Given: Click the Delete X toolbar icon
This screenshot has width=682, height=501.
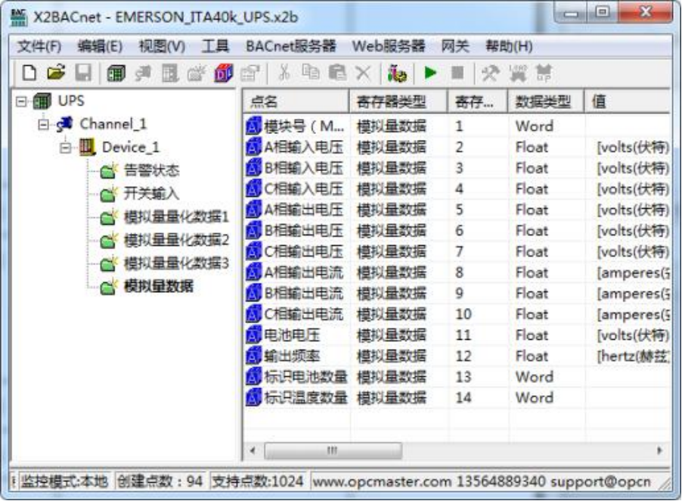Looking at the screenshot, I should [363, 73].
